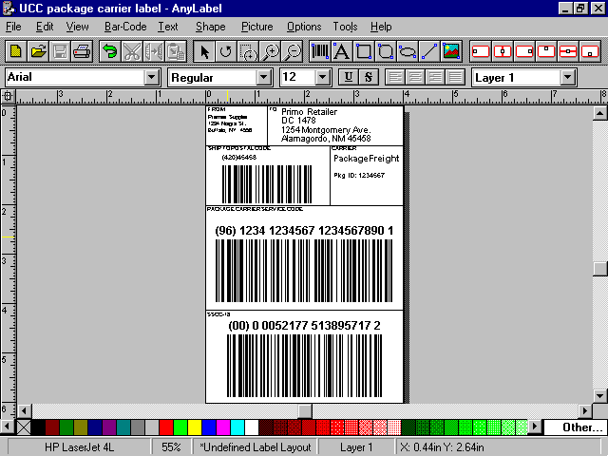Select the Picture insert tool

451,51
